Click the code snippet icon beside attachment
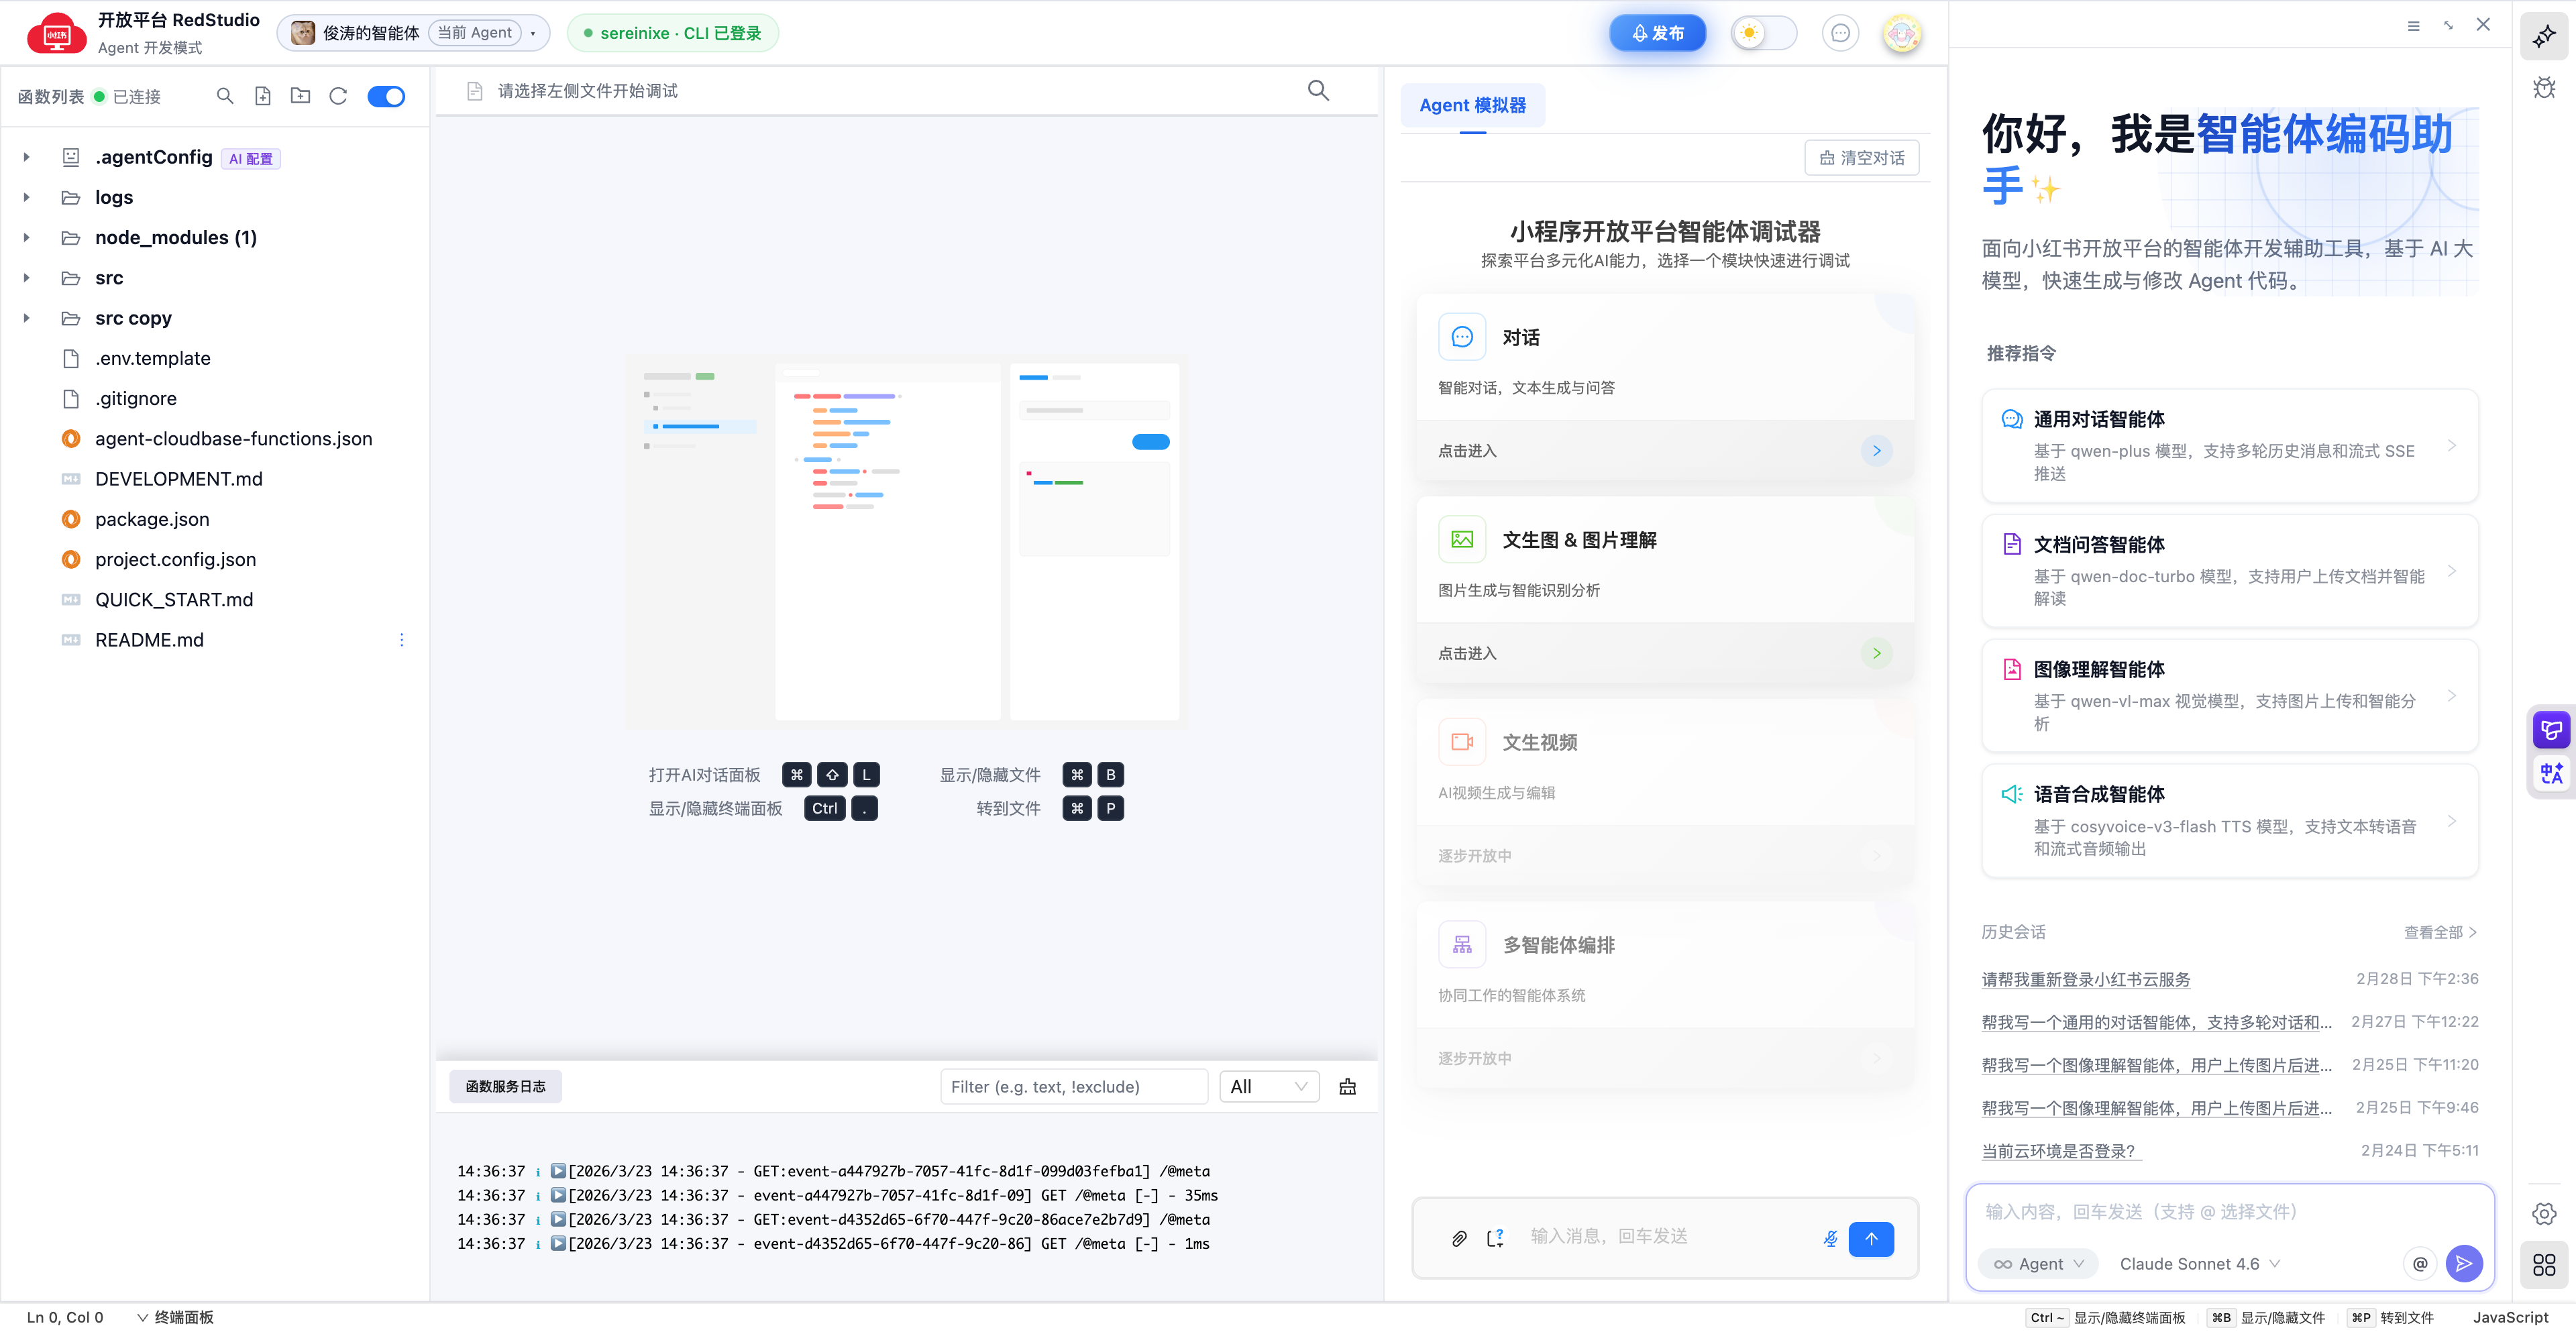The height and width of the screenshot is (1332, 2576). pyautogui.click(x=1495, y=1238)
